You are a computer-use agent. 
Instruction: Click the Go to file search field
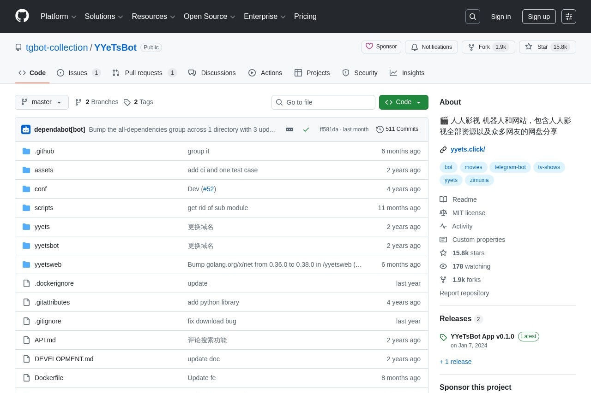323,102
